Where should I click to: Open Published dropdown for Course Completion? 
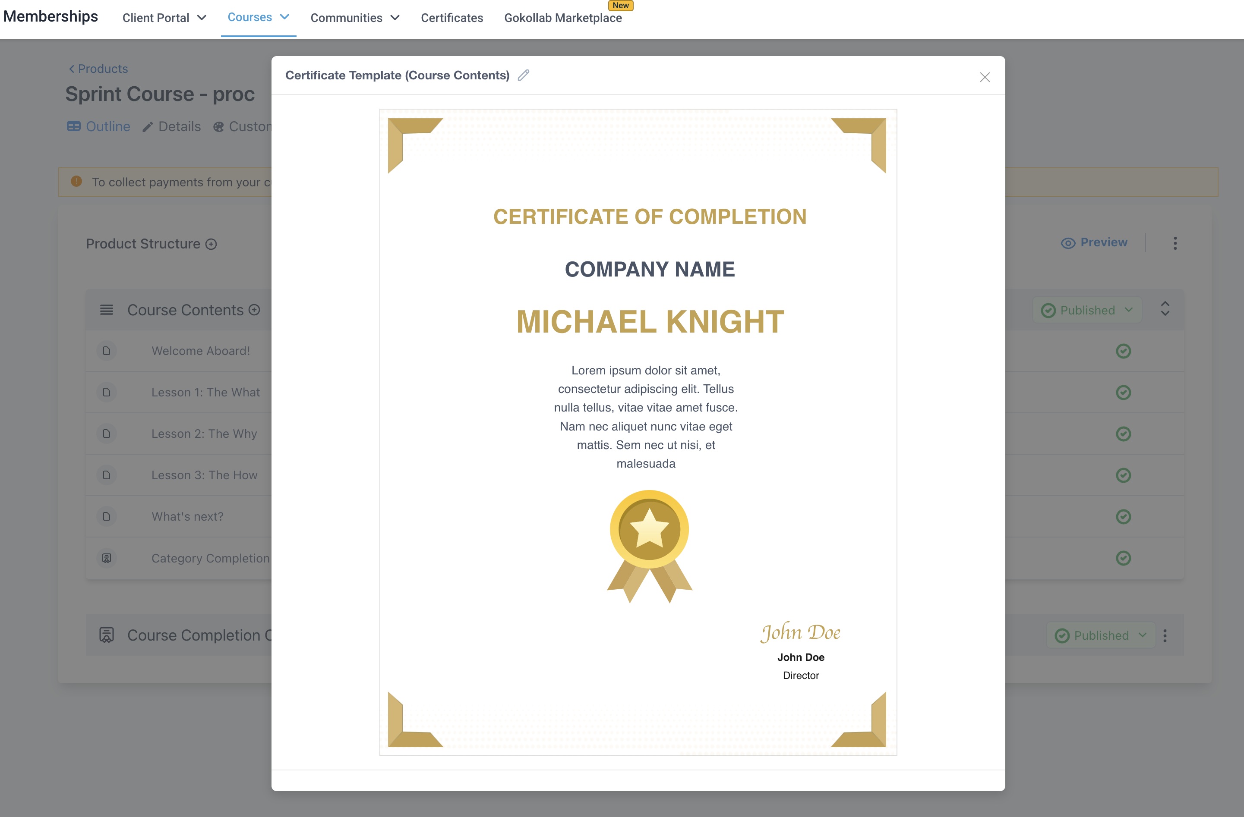tap(1101, 636)
